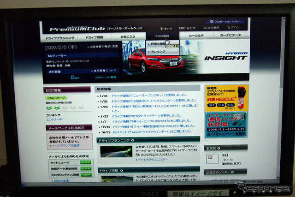Open the カーナビデータ navigation tab
Viewport: 295px width, 197px height.
click(x=230, y=35)
